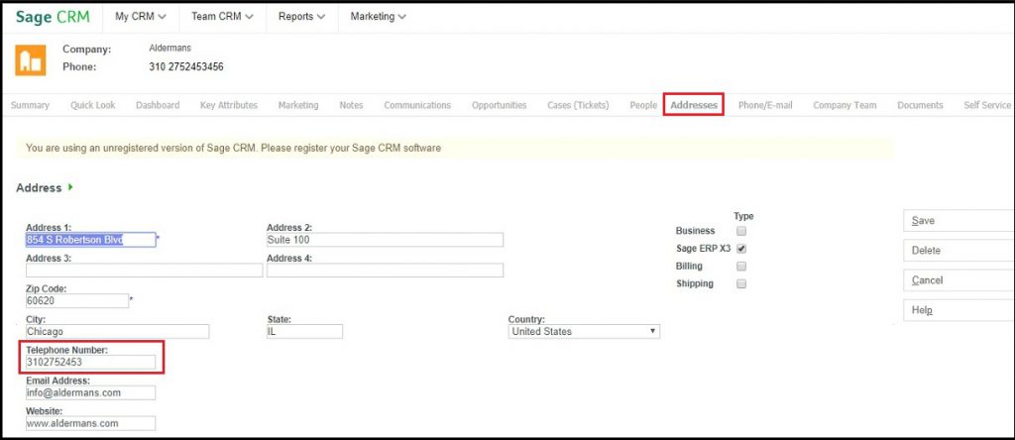Click the phone number 310 2752453456
The height and width of the screenshot is (440, 1015).
tap(185, 66)
